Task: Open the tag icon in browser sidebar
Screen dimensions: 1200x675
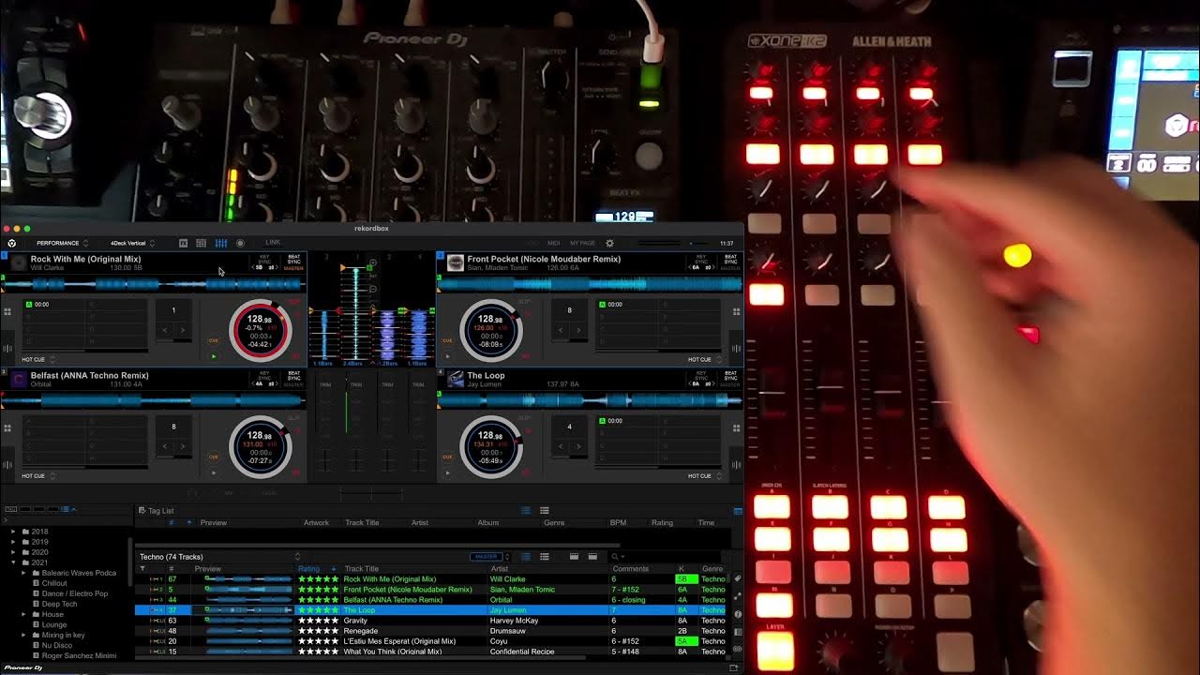Action: click(737, 579)
